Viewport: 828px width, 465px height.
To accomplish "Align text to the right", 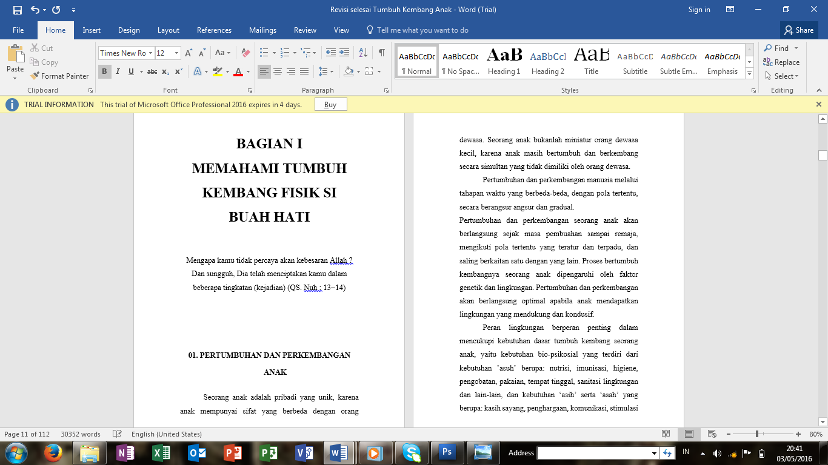I will [x=291, y=71].
